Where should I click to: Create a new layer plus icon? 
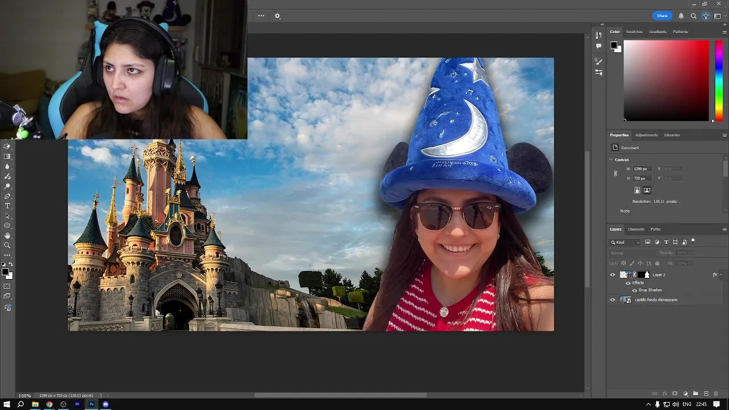(x=706, y=393)
